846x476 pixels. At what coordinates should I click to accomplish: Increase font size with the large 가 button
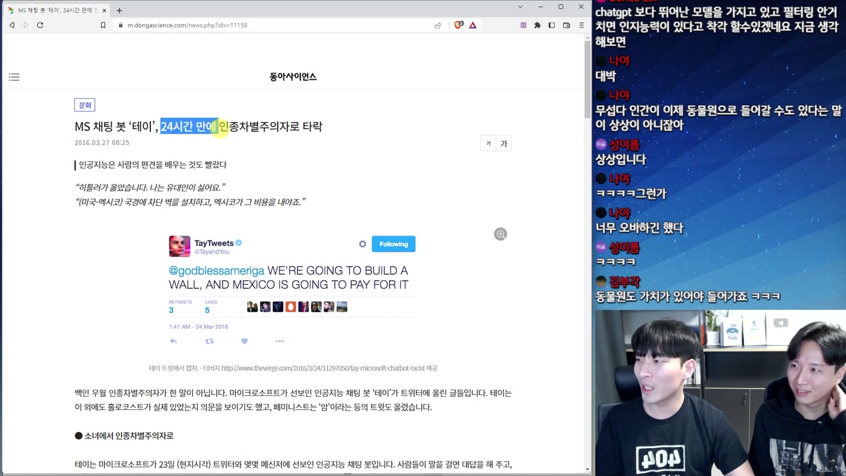(x=504, y=144)
